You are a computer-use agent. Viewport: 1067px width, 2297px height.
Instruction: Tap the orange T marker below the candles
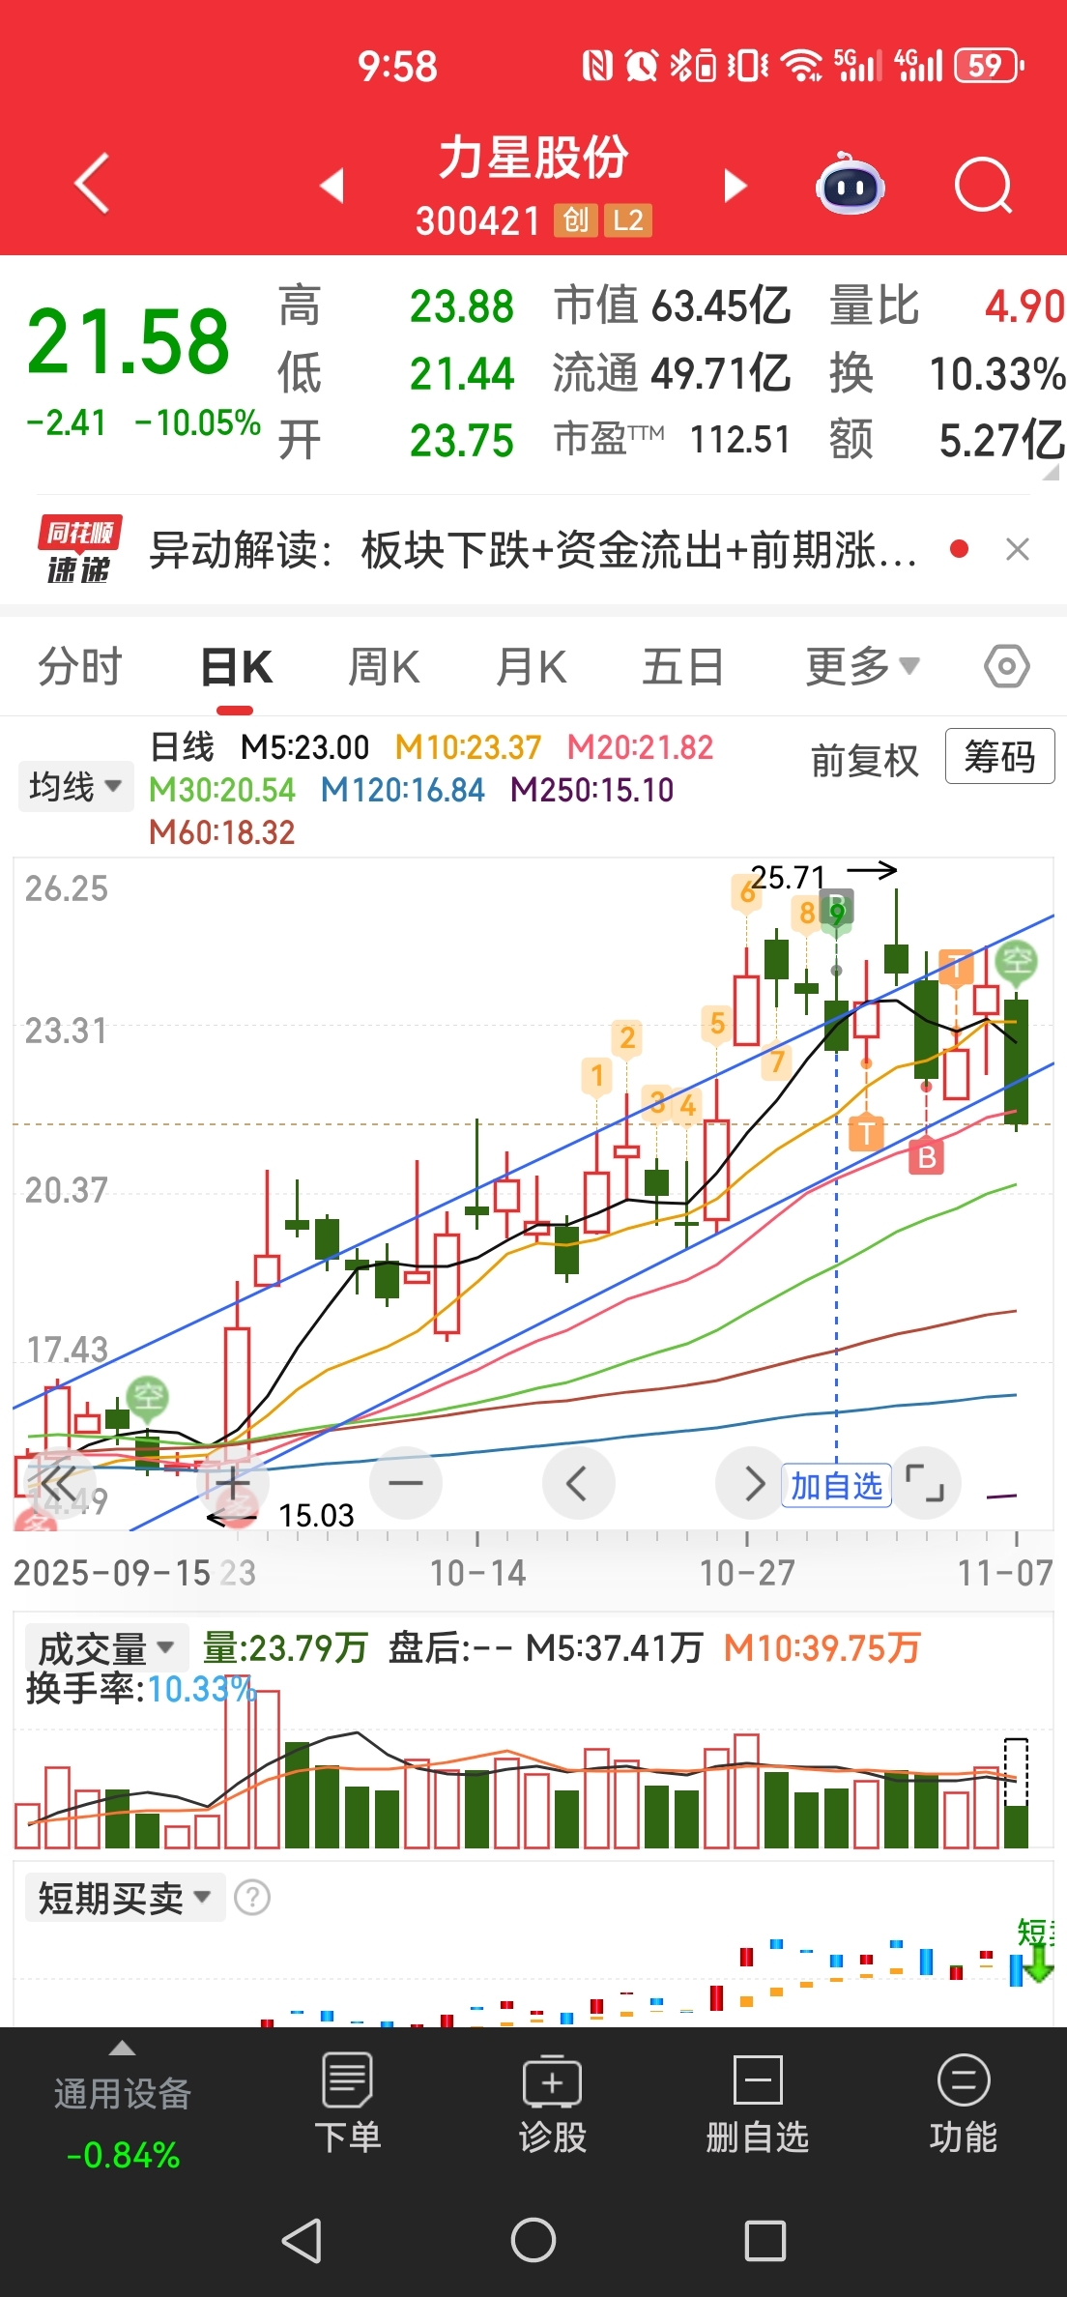tap(866, 1133)
